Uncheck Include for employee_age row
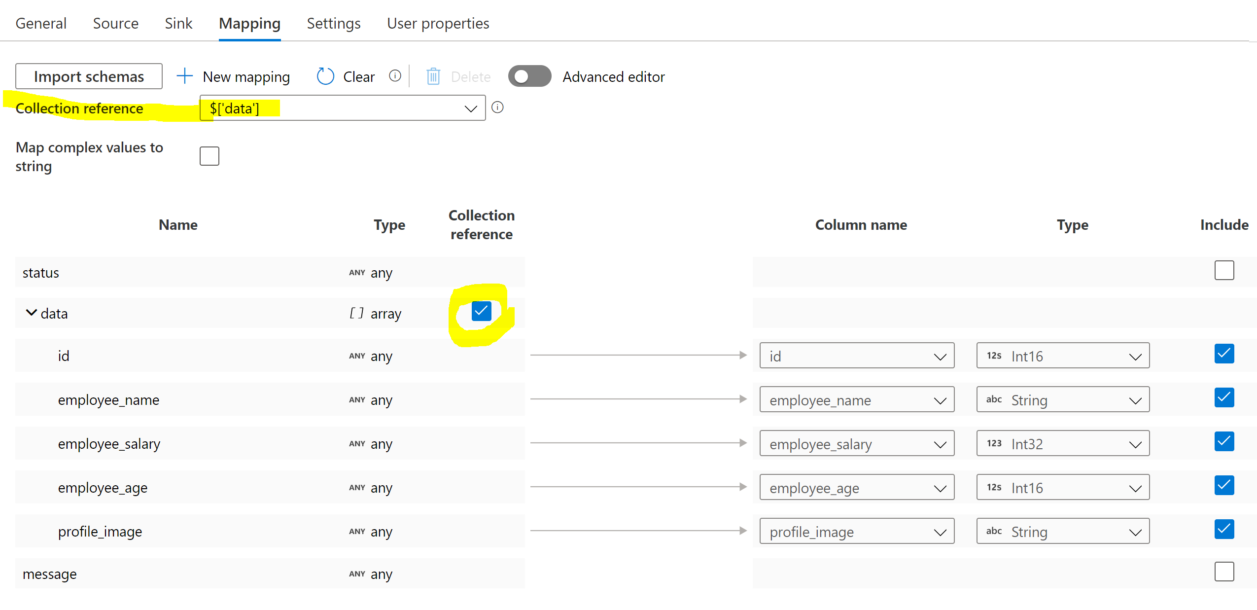This screenshot has width=1257, height=610. point(1224,485)
